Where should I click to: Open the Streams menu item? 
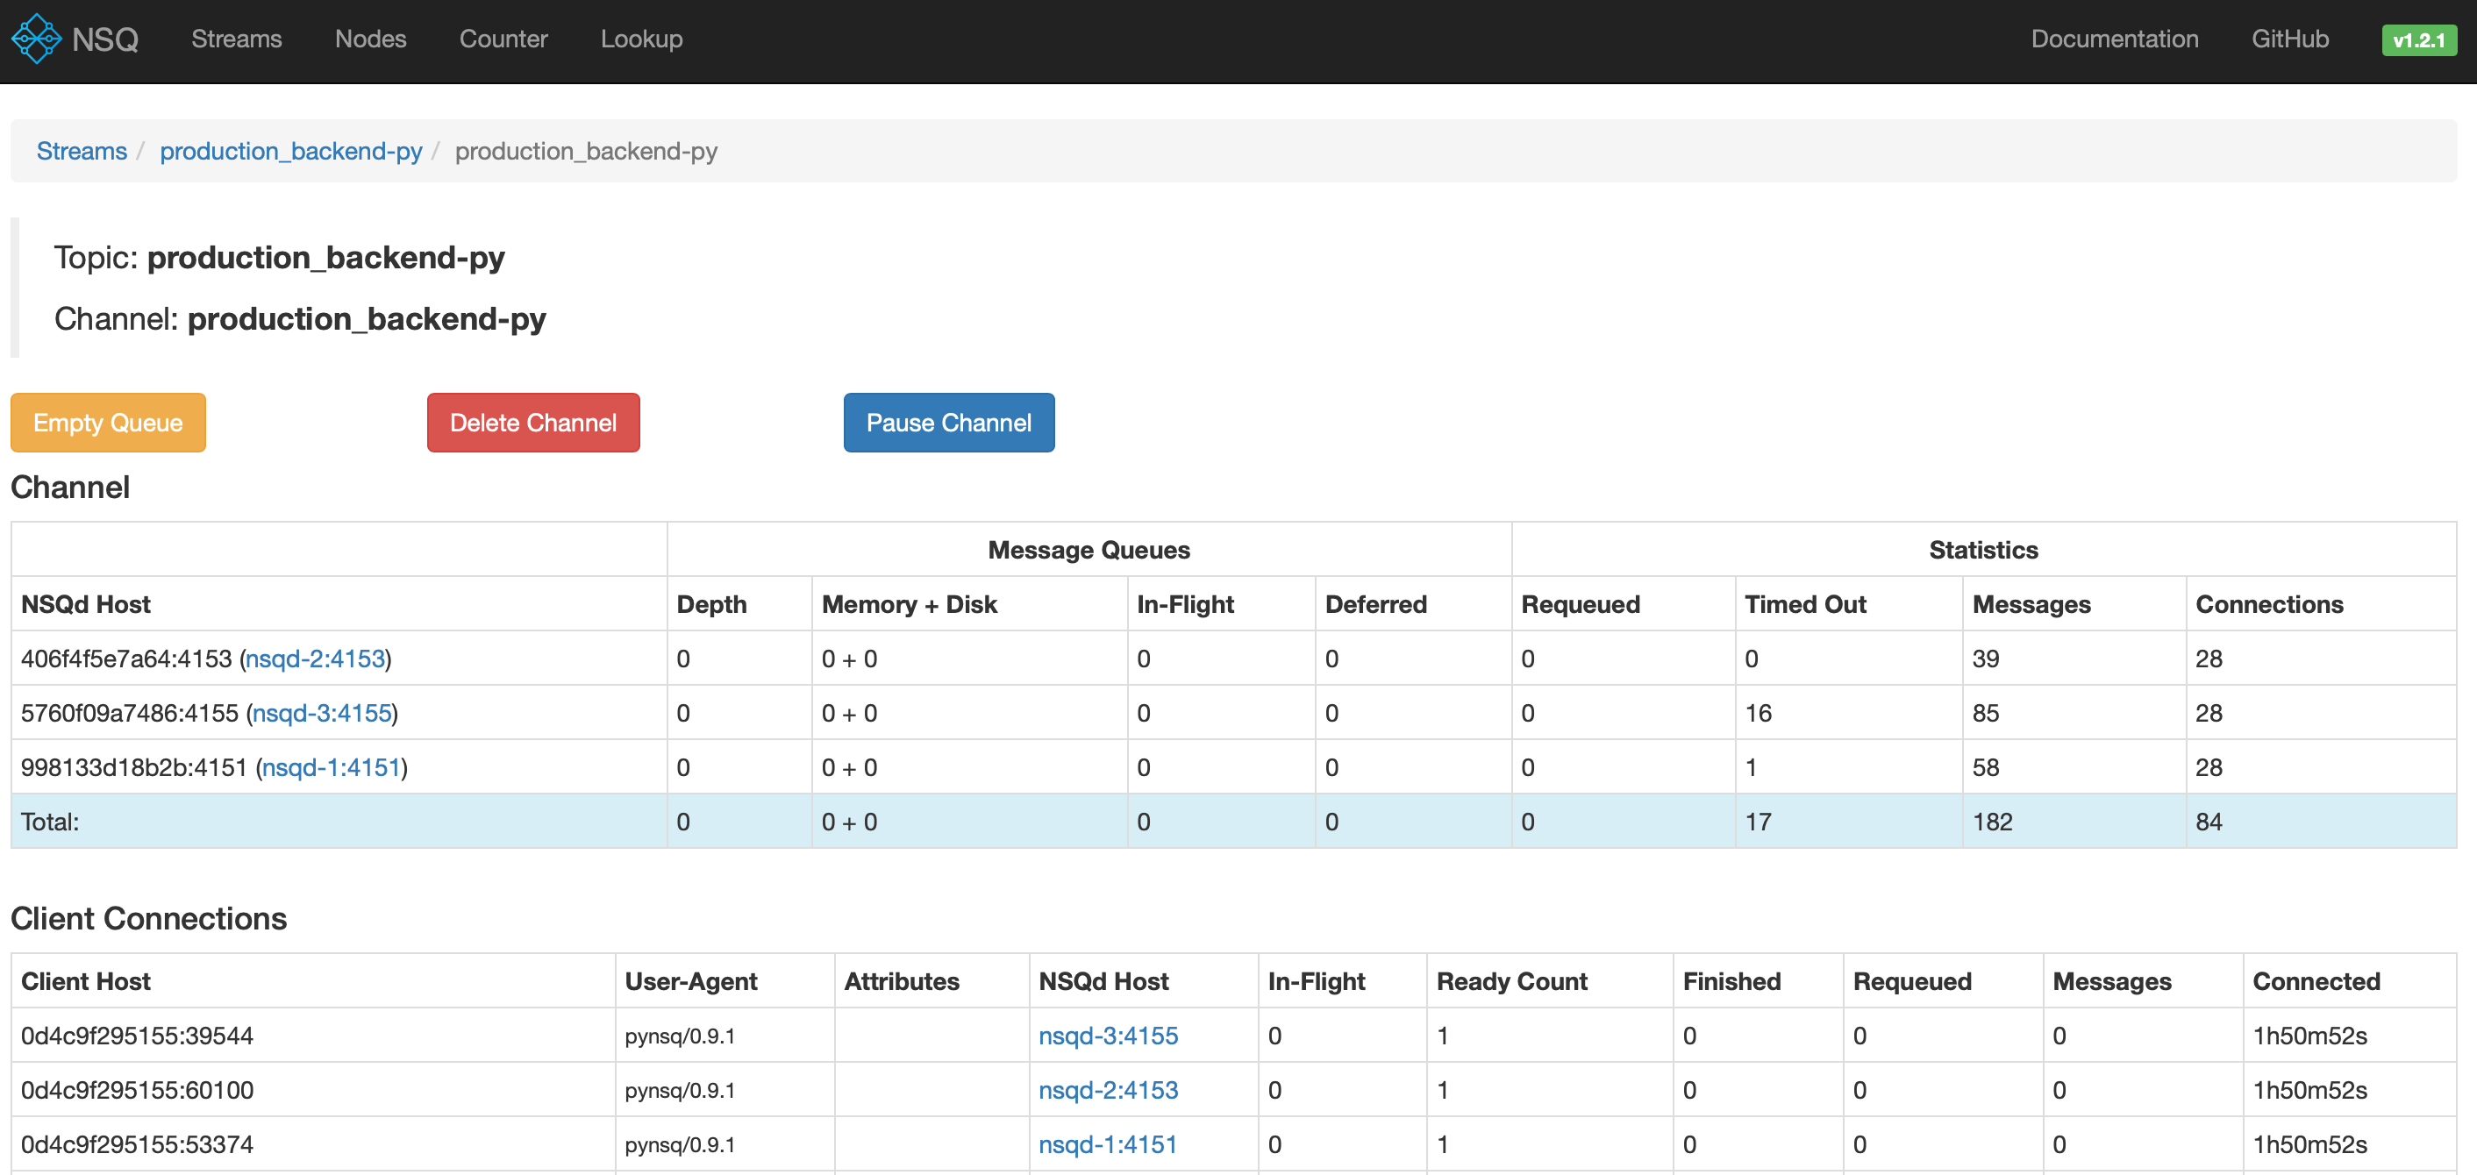(x=237, y=39)
